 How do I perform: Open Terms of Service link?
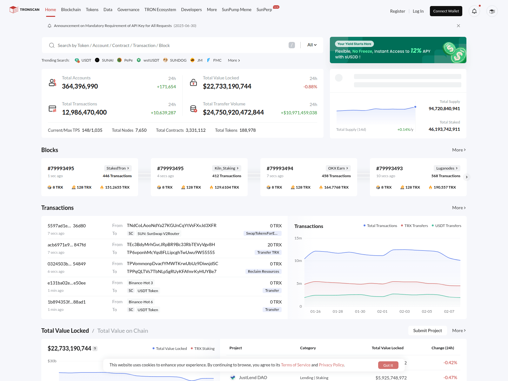296,365
